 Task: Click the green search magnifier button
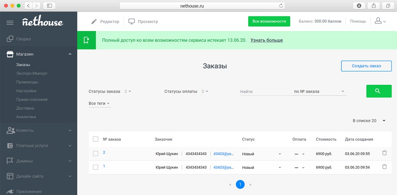click(x=379, y=91)
